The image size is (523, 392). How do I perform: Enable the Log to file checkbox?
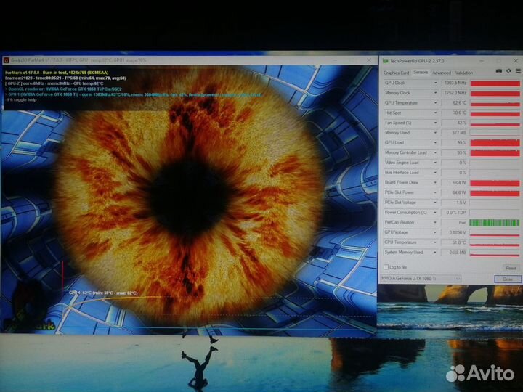pos(385,268)
